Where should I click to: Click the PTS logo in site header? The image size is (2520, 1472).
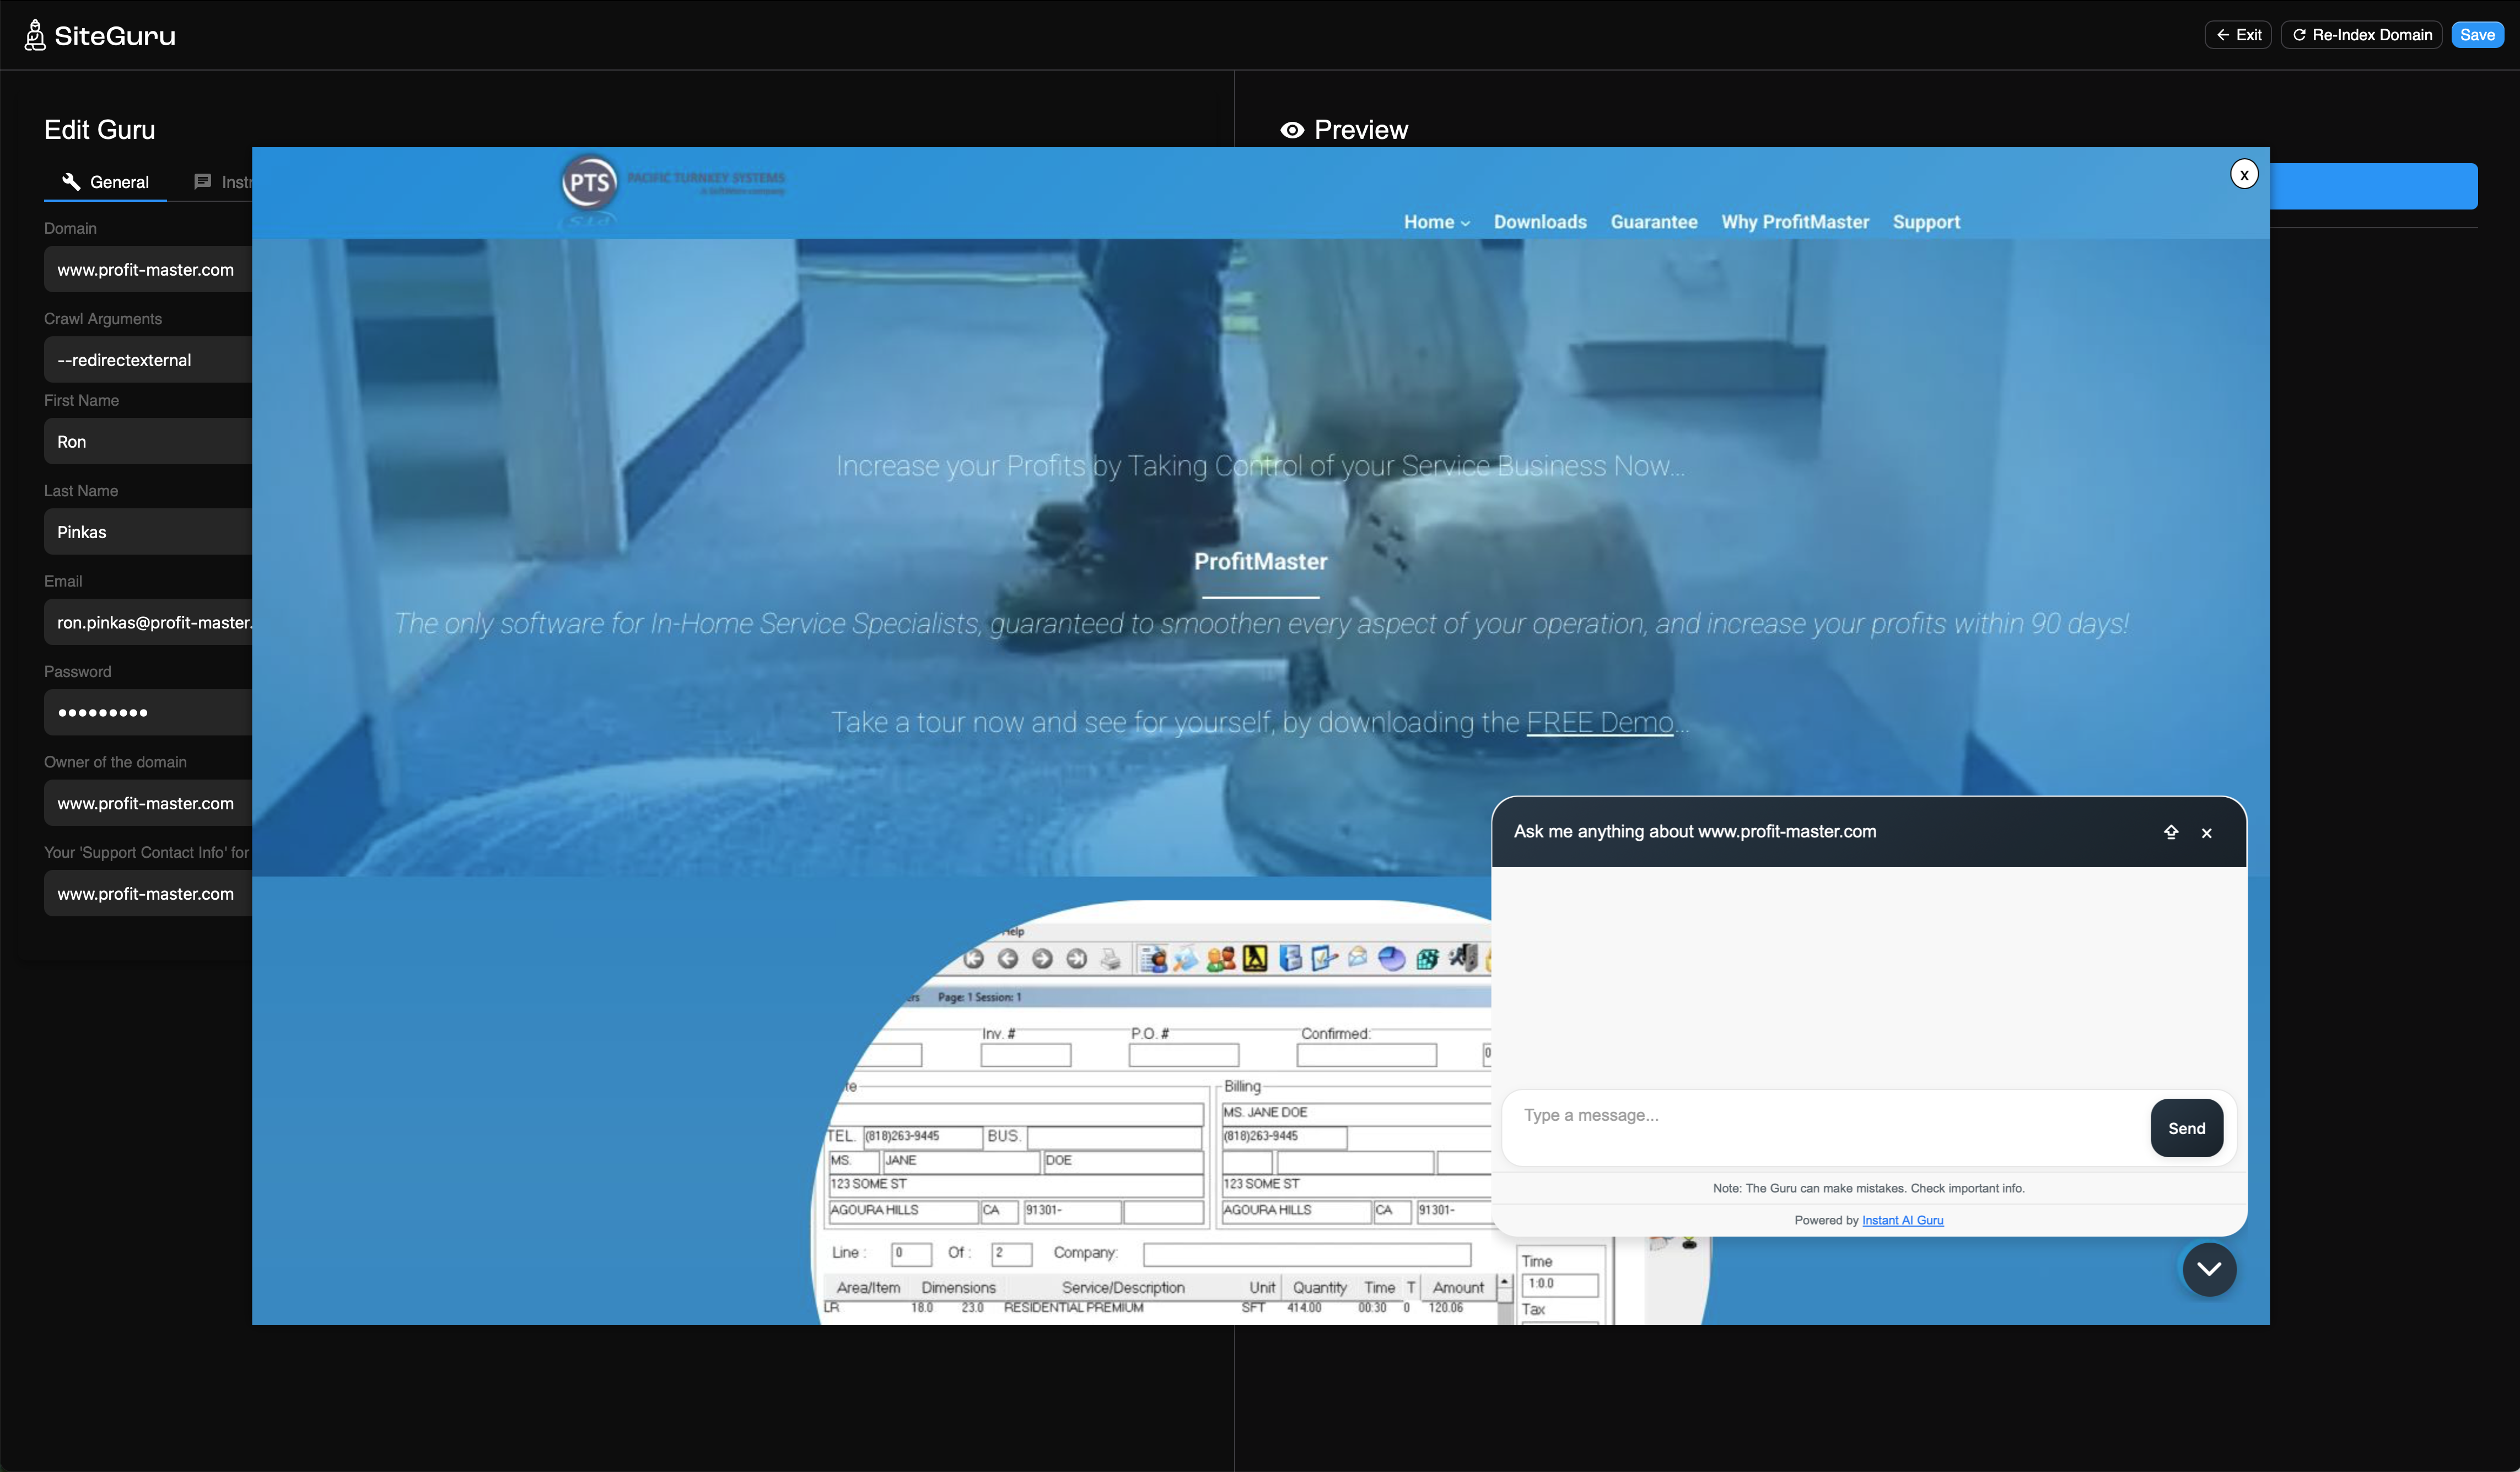(589, 183)
